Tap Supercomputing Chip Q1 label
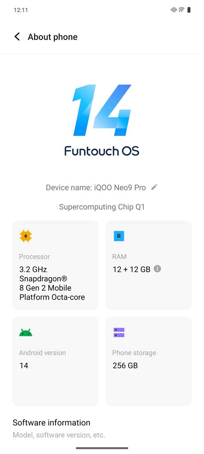The image size is (204, 454). pos(102,207)
